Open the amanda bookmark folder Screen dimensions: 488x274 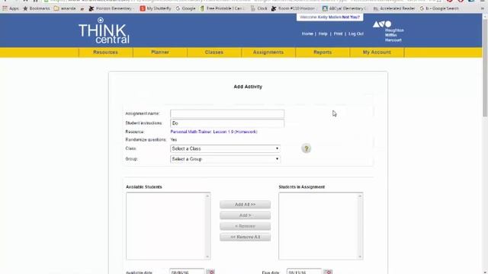pos(65,8)
